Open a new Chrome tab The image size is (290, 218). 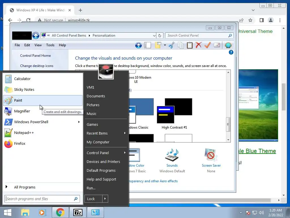[x=80, y=10]
